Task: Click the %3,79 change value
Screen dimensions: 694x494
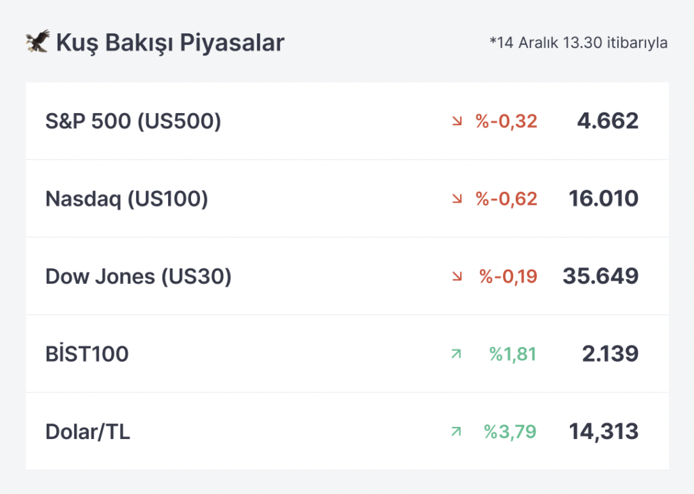Action: [510, 432]
